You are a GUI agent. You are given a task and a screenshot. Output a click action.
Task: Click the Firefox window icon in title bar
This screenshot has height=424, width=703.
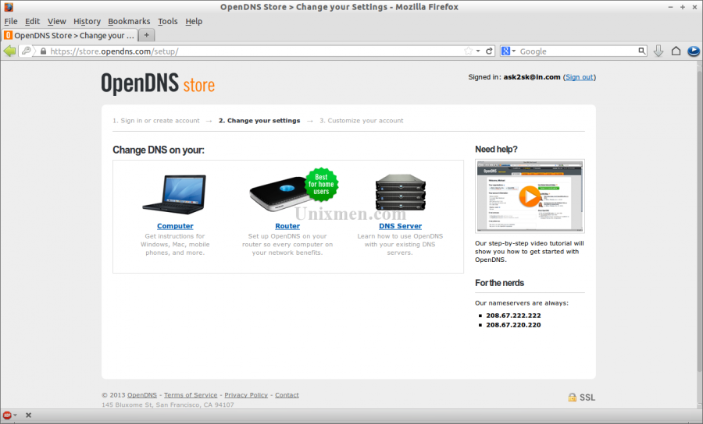pos(9,7)
